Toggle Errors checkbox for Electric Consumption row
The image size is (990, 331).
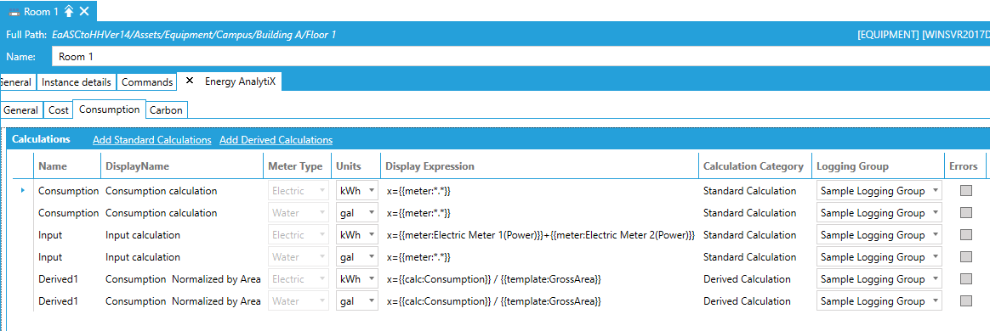966,190
